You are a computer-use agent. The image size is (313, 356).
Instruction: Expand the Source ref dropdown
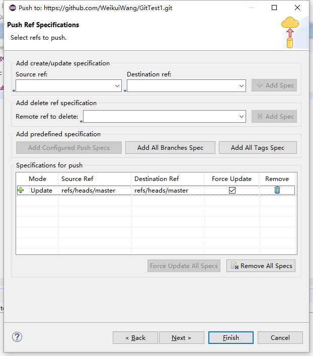[117, 86]
